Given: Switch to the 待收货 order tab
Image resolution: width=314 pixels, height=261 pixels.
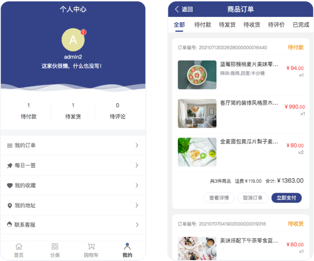Looking at the screenshot, I should pos(252,25).
